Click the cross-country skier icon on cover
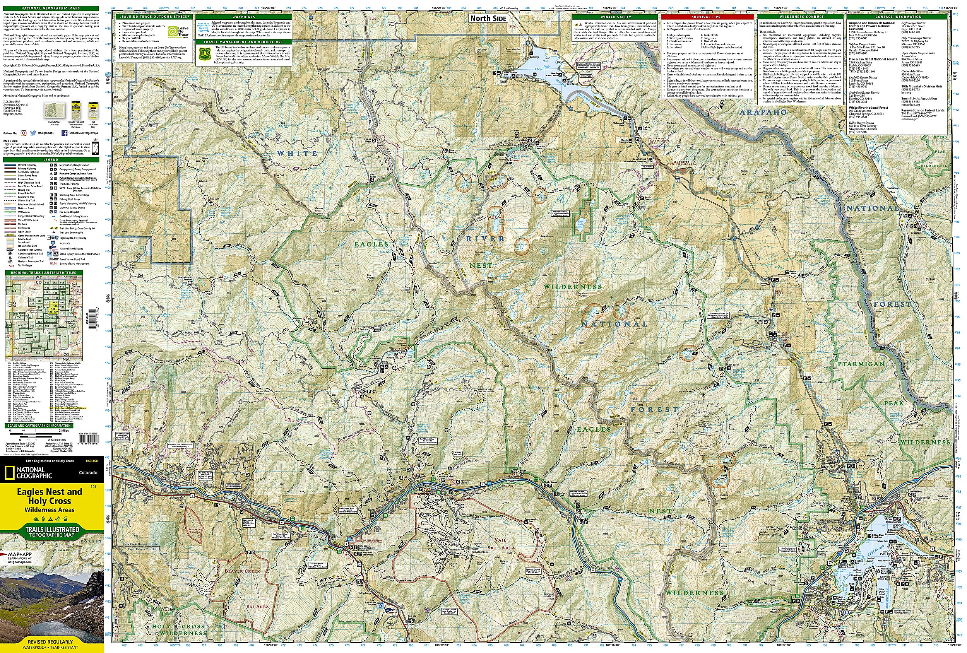967x653 pixels. [x=58, y=520]
